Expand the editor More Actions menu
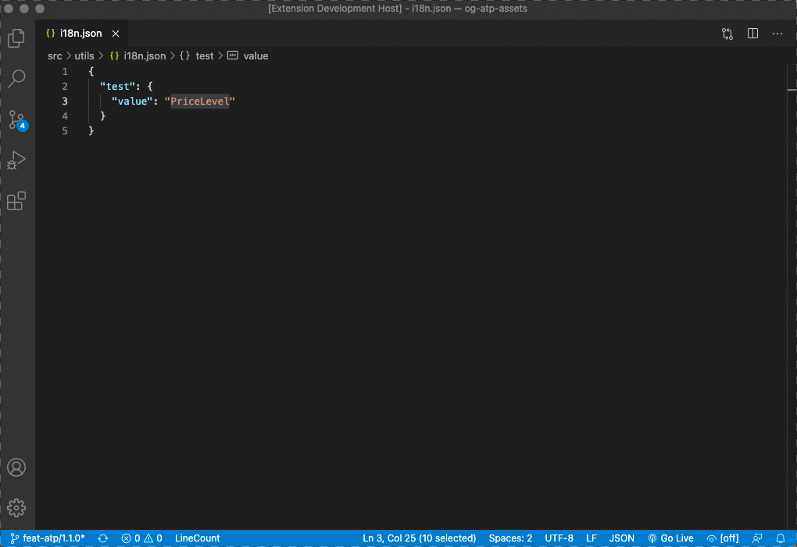The image size is (797, 547). click(778, 34)
